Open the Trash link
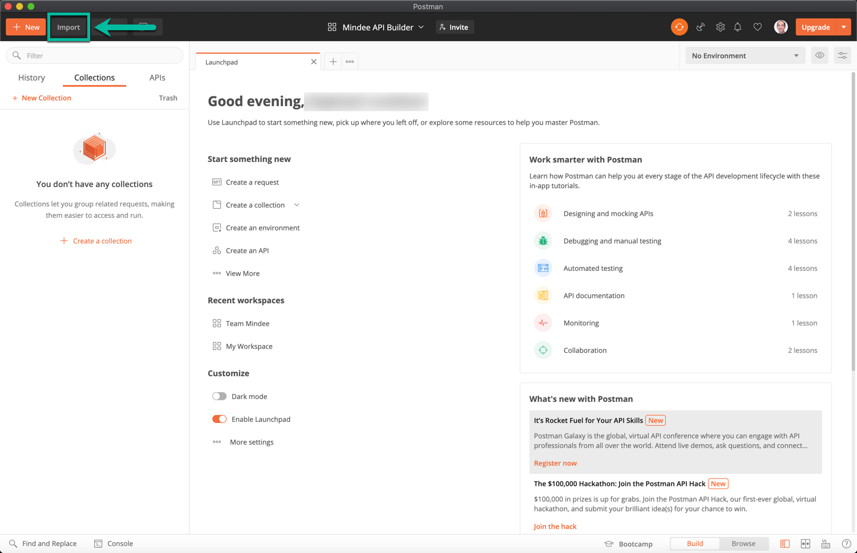The width and height of the screenshot is (857, 553). 168,98
